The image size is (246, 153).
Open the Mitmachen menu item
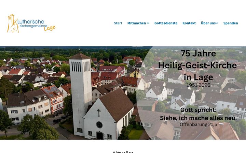click(x=136, y=23)
